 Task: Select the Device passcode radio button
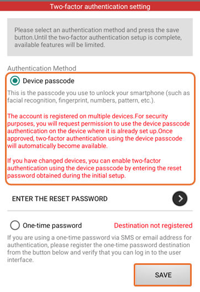click(x=15, y=81)
